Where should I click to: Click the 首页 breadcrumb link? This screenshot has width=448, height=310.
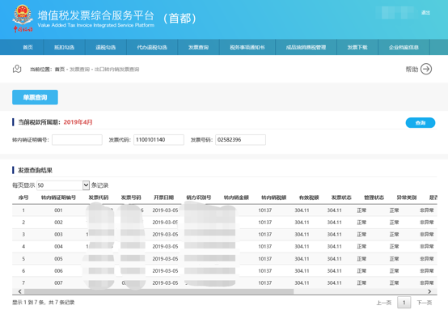59,70
